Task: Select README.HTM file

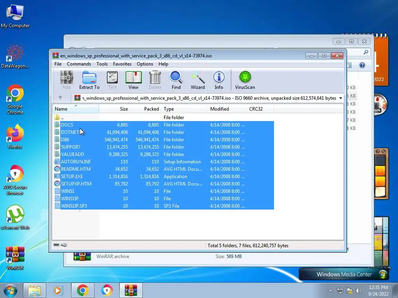Action: (x=164, y=169)
